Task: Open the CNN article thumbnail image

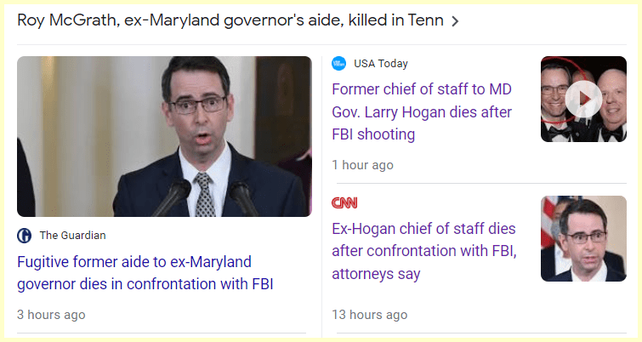Action: tap(583, 239)
